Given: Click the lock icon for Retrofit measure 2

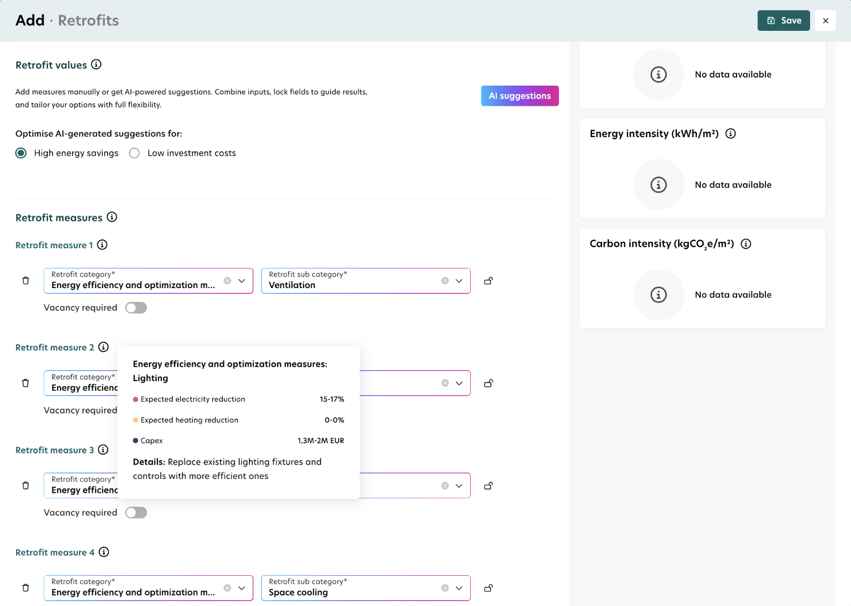Looking at the screenshot, I should pyautogui.click(x=488, y=383).
